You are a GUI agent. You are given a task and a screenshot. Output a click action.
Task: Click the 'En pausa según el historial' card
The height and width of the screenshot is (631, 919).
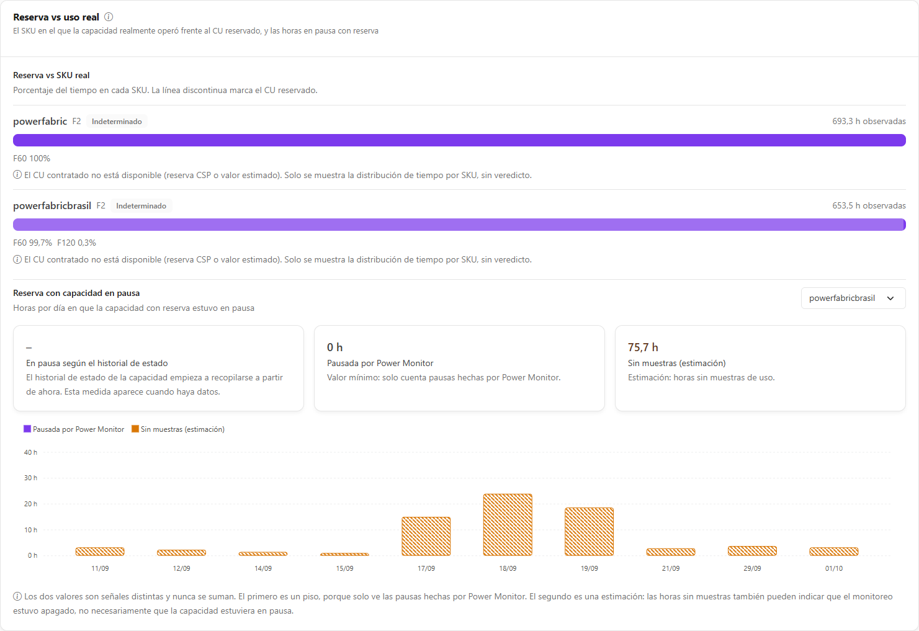(158, 368)
